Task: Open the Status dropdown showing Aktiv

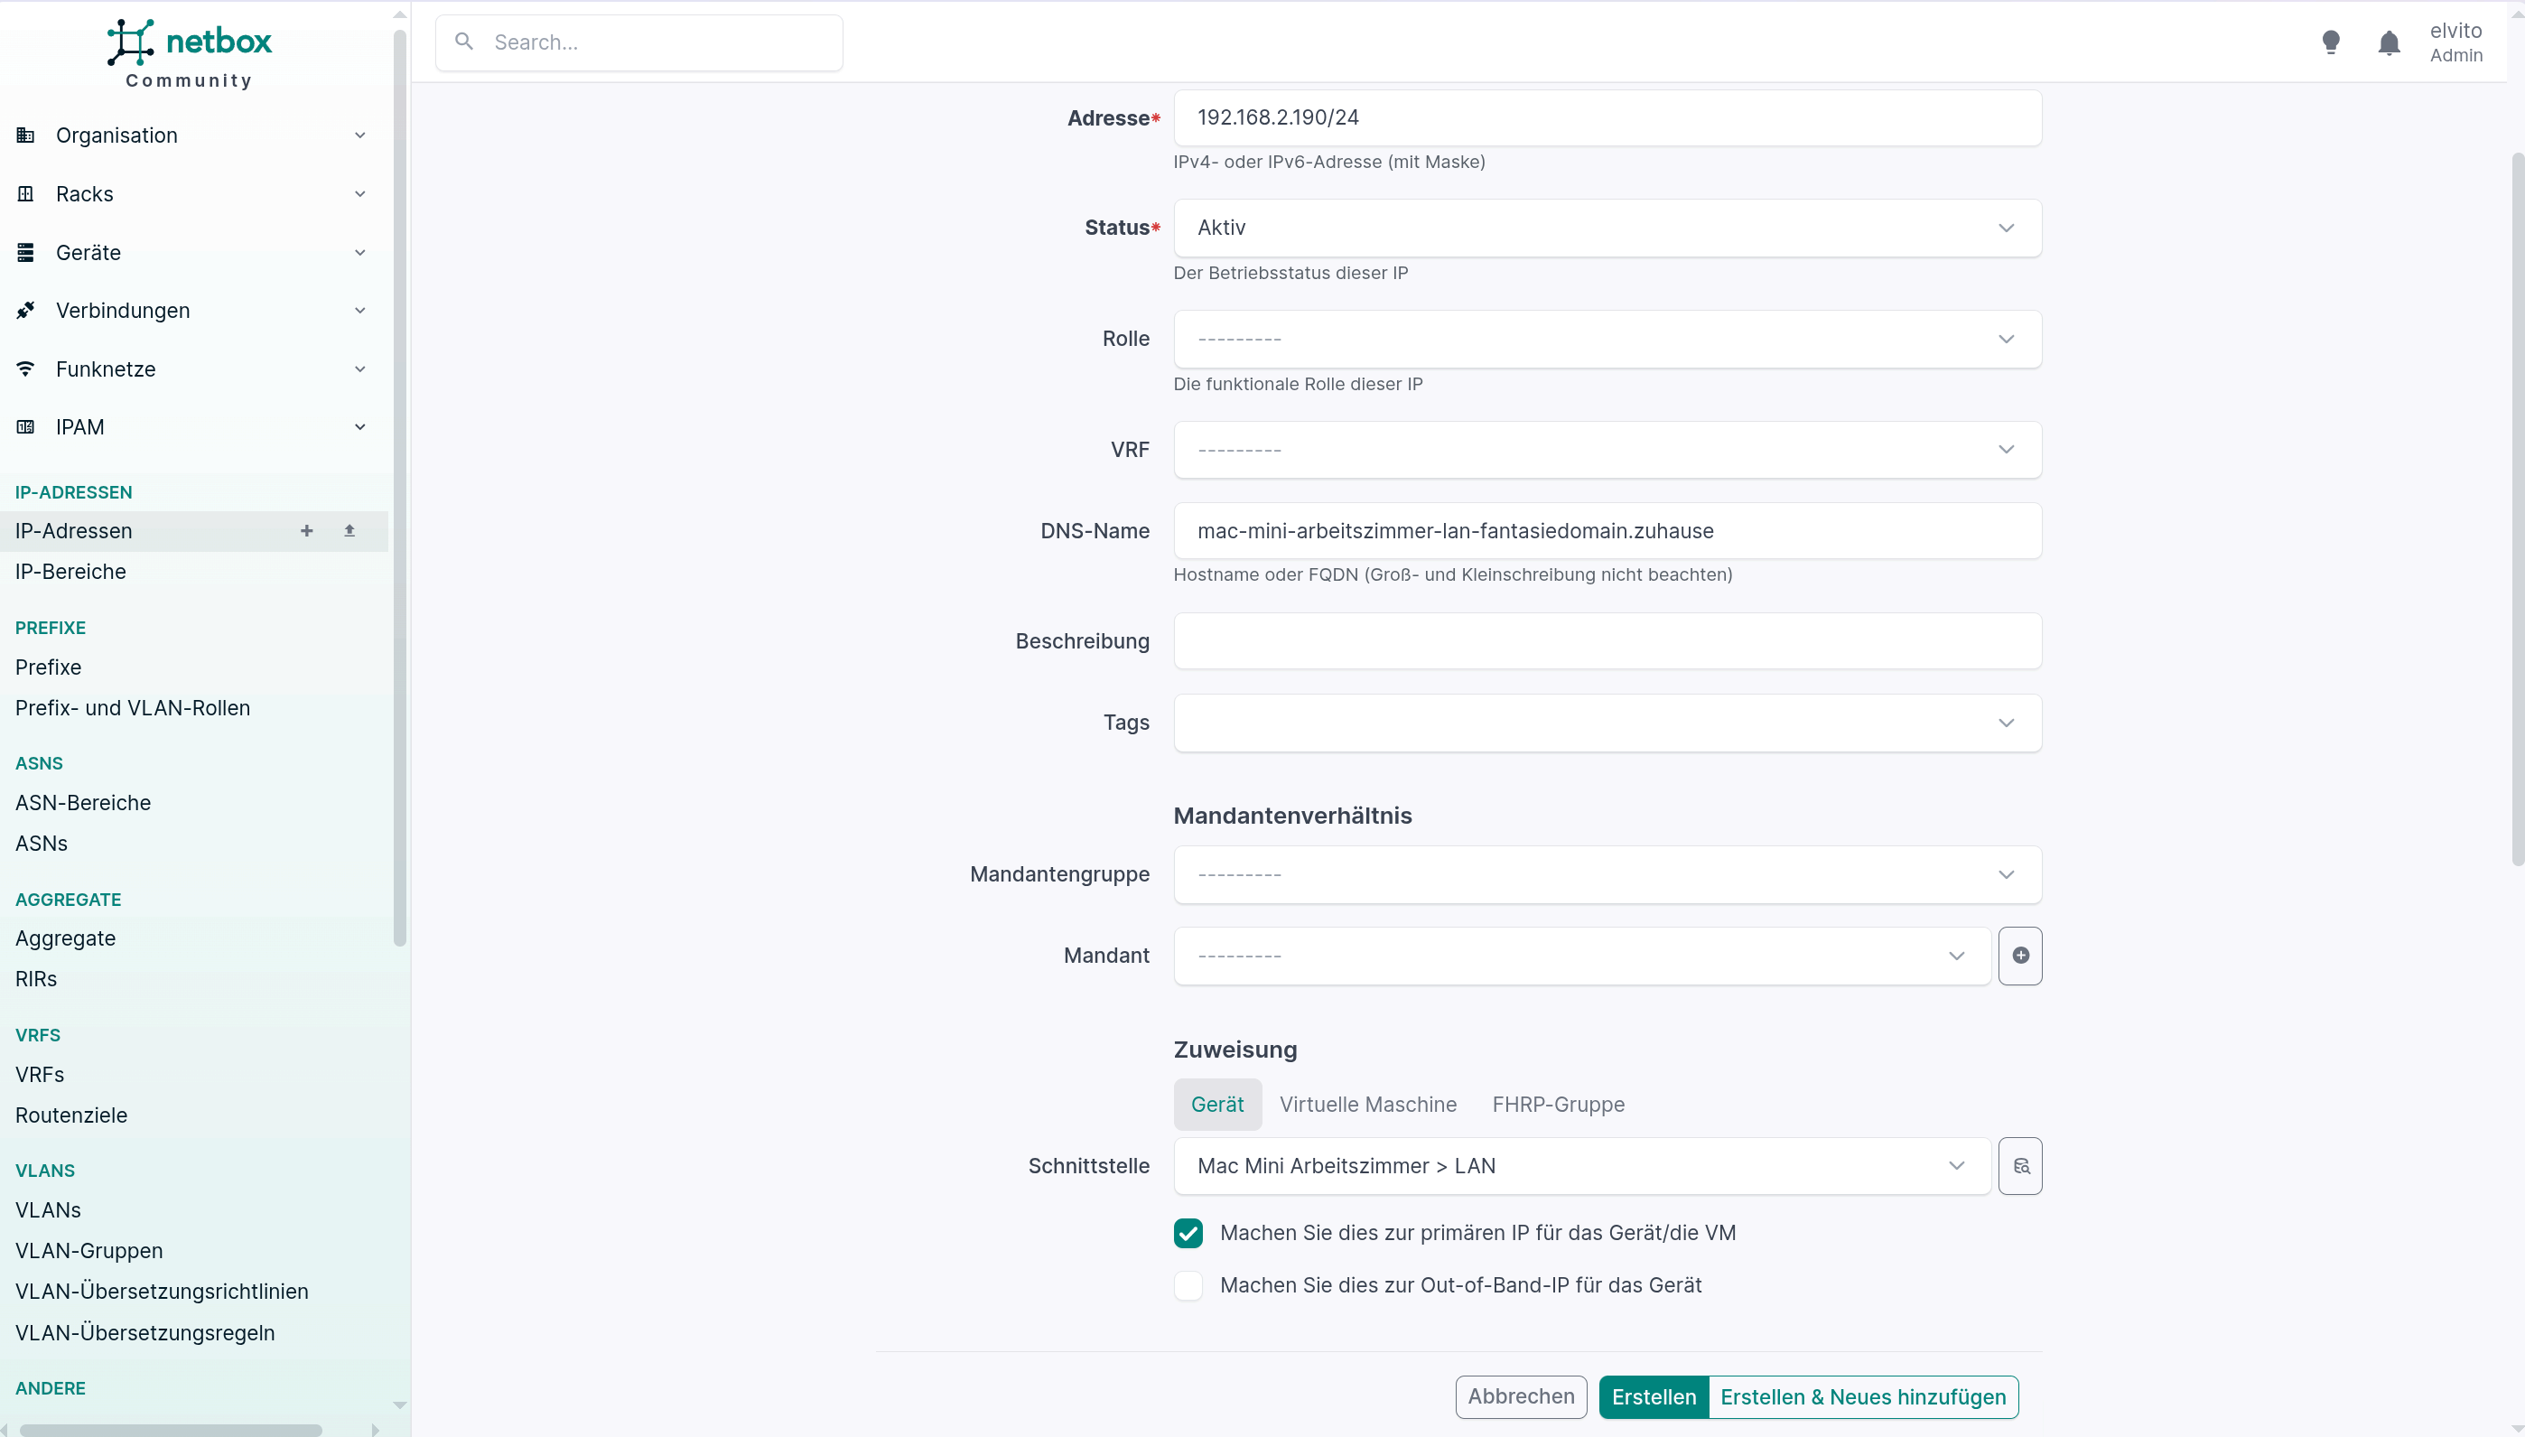Action: click(x=1607, y=228)
